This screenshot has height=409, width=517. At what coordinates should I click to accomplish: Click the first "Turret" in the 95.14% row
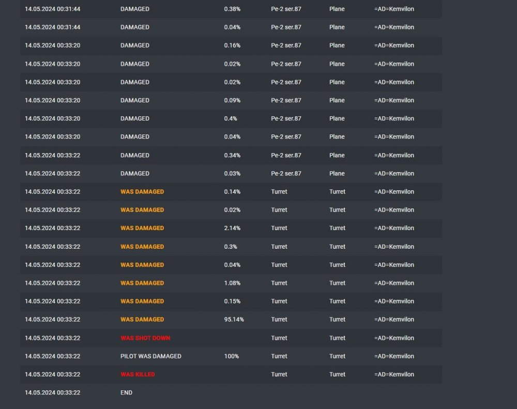click(279, 320)
